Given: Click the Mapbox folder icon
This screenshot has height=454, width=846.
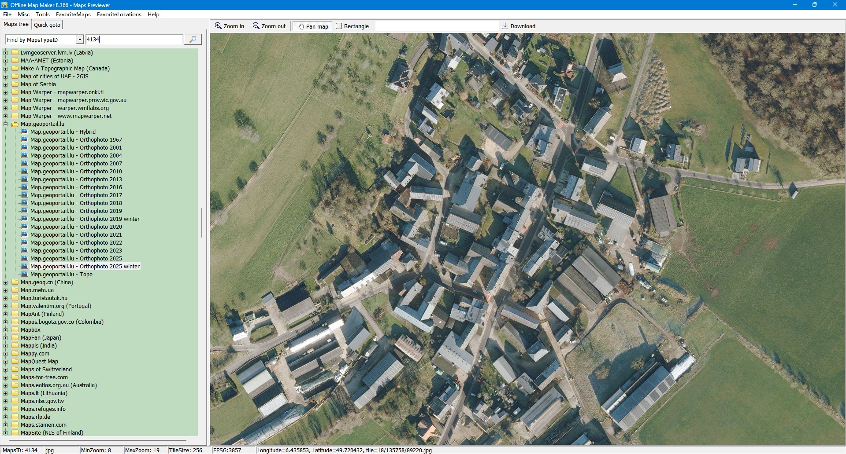Looking at the screenshot, I should pyautogui.click(x=15, y=330).
